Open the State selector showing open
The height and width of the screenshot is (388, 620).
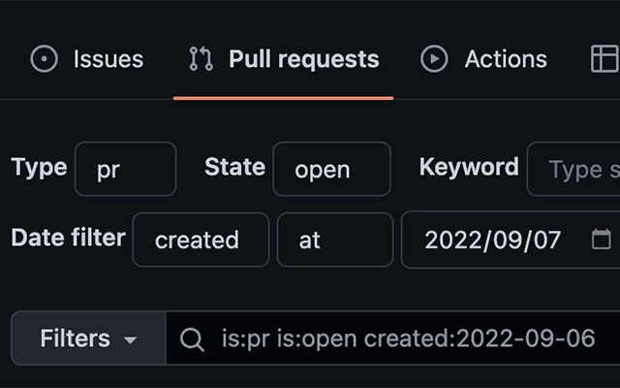pyautogui.click(x=331, y=170)
